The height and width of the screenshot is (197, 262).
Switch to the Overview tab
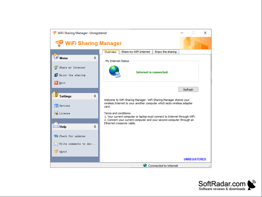click(110, 52)
